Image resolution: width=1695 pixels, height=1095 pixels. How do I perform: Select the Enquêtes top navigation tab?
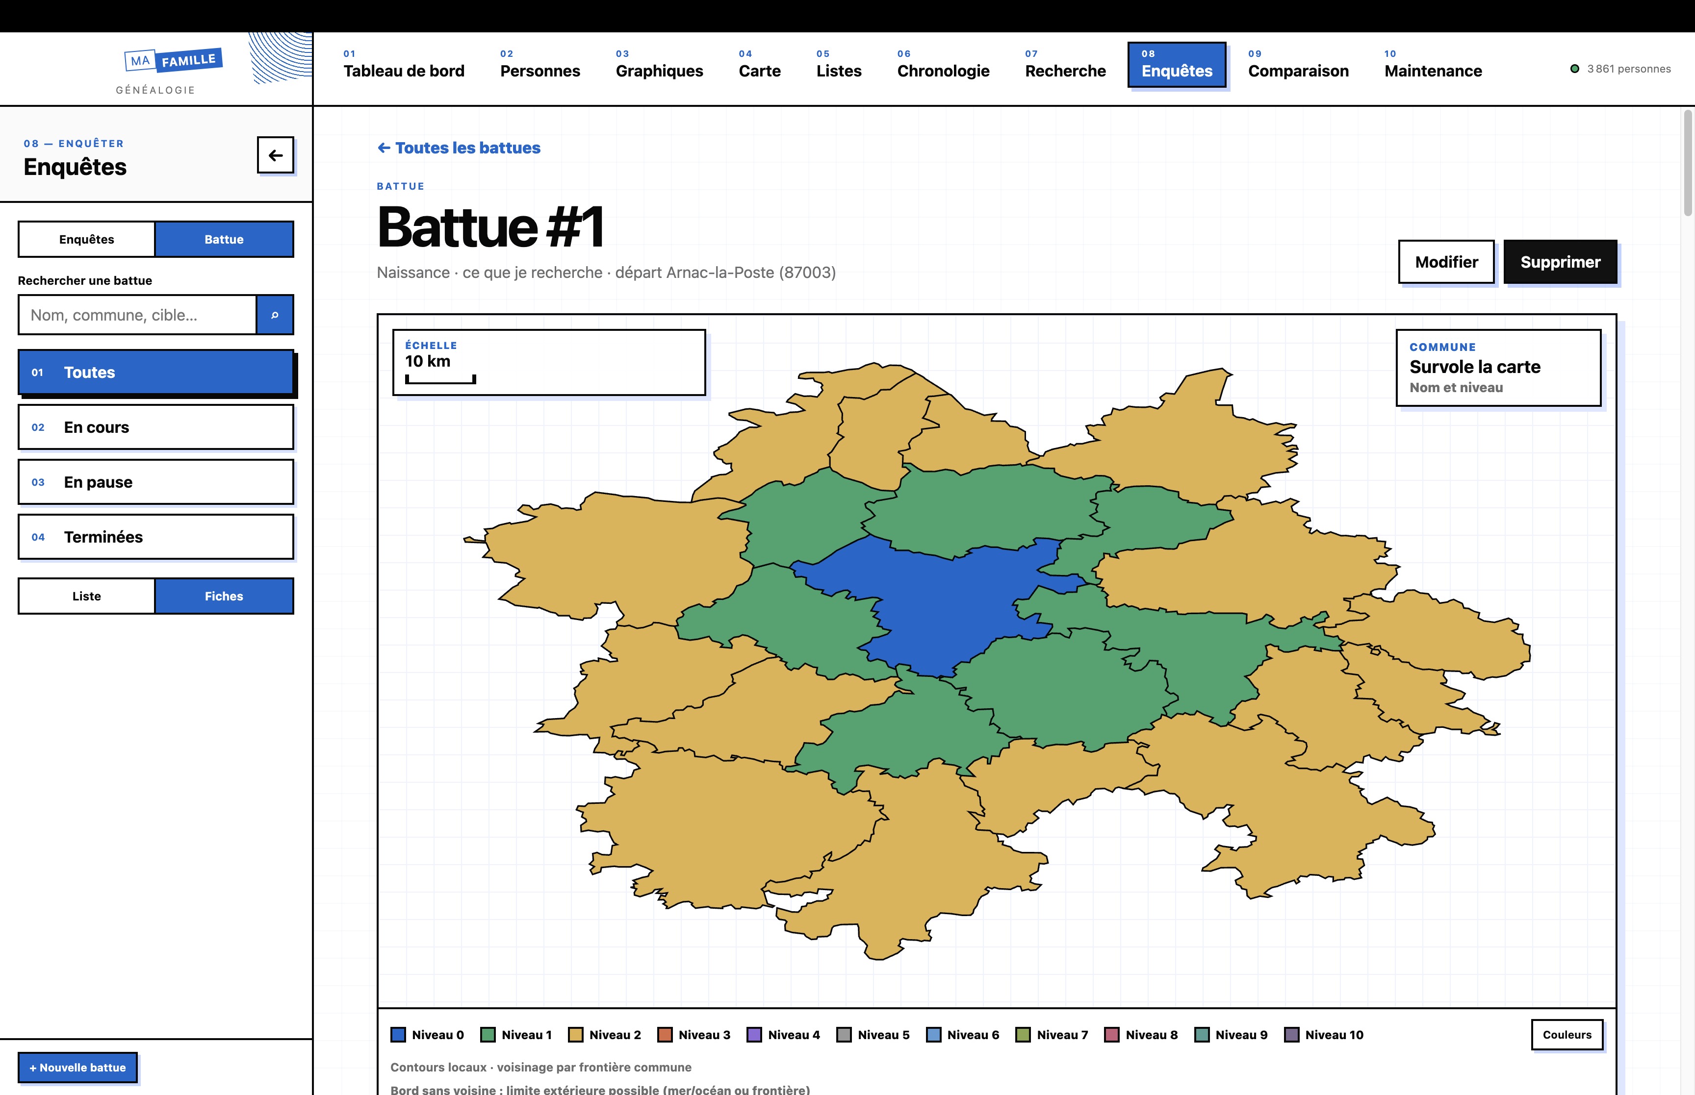[1177, 65]
